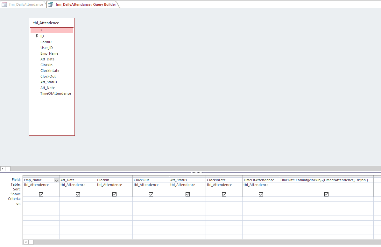Select the CardID field in table list
The image size is (381, 247).
(x=46, y=42)
